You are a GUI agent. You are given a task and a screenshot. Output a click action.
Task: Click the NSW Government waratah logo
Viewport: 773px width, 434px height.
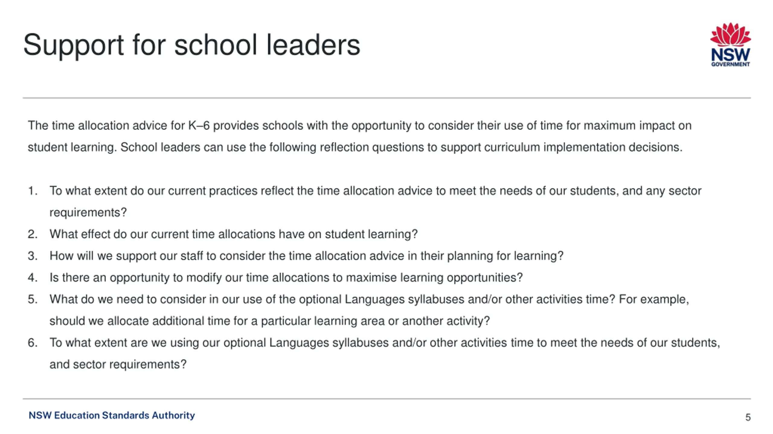(x=730, y=44)
